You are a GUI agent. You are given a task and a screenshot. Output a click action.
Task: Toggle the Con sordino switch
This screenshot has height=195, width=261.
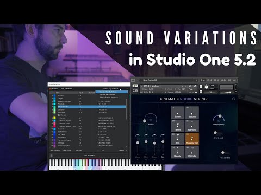coord(225,153)
